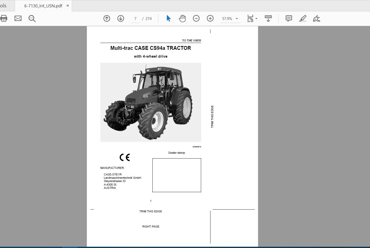Screen dimensions: 370x248
Task: Click 'Landmaschinentechnik GmbH' text
Action: (x=122, y=178)
